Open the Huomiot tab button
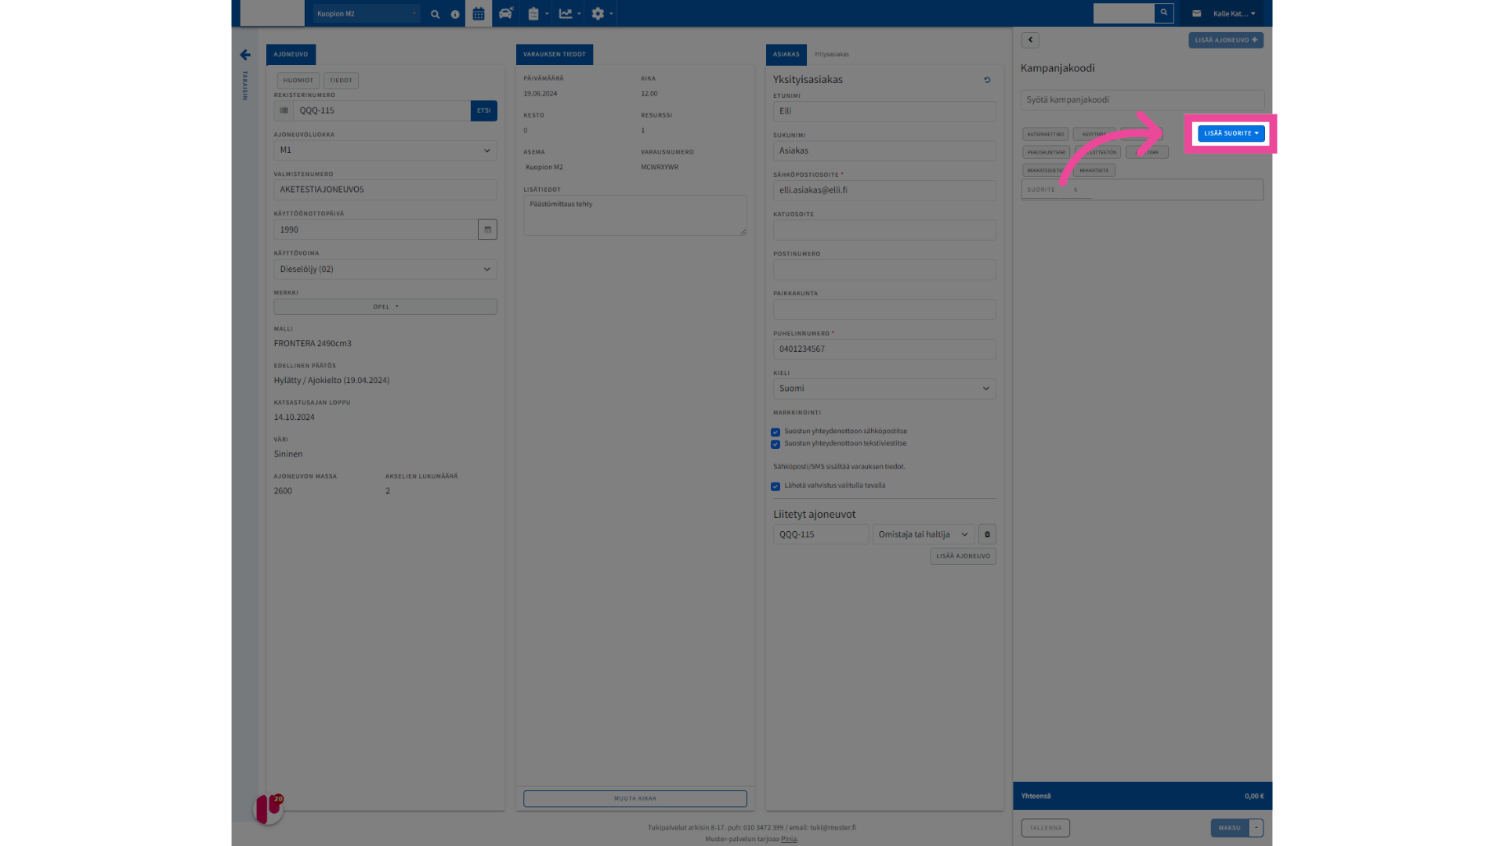Viewport: 1504px width, 846px height. click(298, 80)
